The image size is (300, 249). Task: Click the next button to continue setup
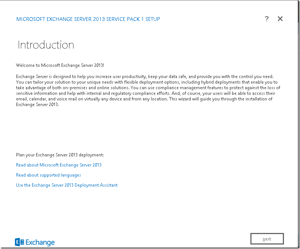click(x=267, y=239)
